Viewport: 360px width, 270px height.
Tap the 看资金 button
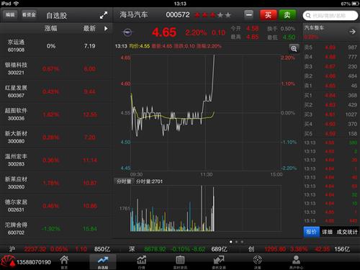coord(29,14)
